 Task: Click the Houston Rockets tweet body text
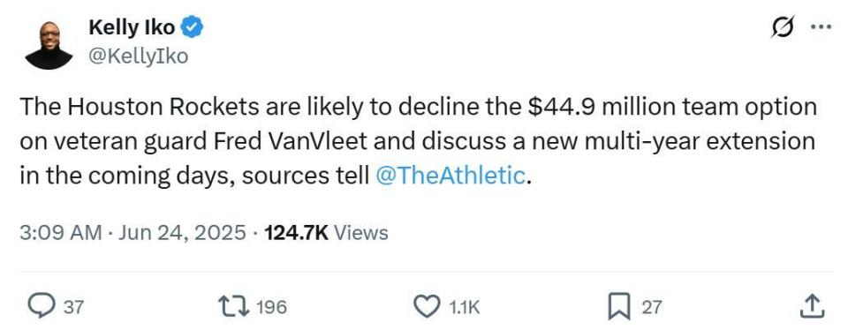coord(418,141)
